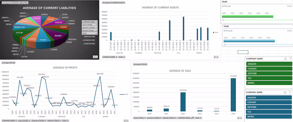
Task: Open filtered COMPANY NAME dropdown under Sale chart
Action: 186,118
